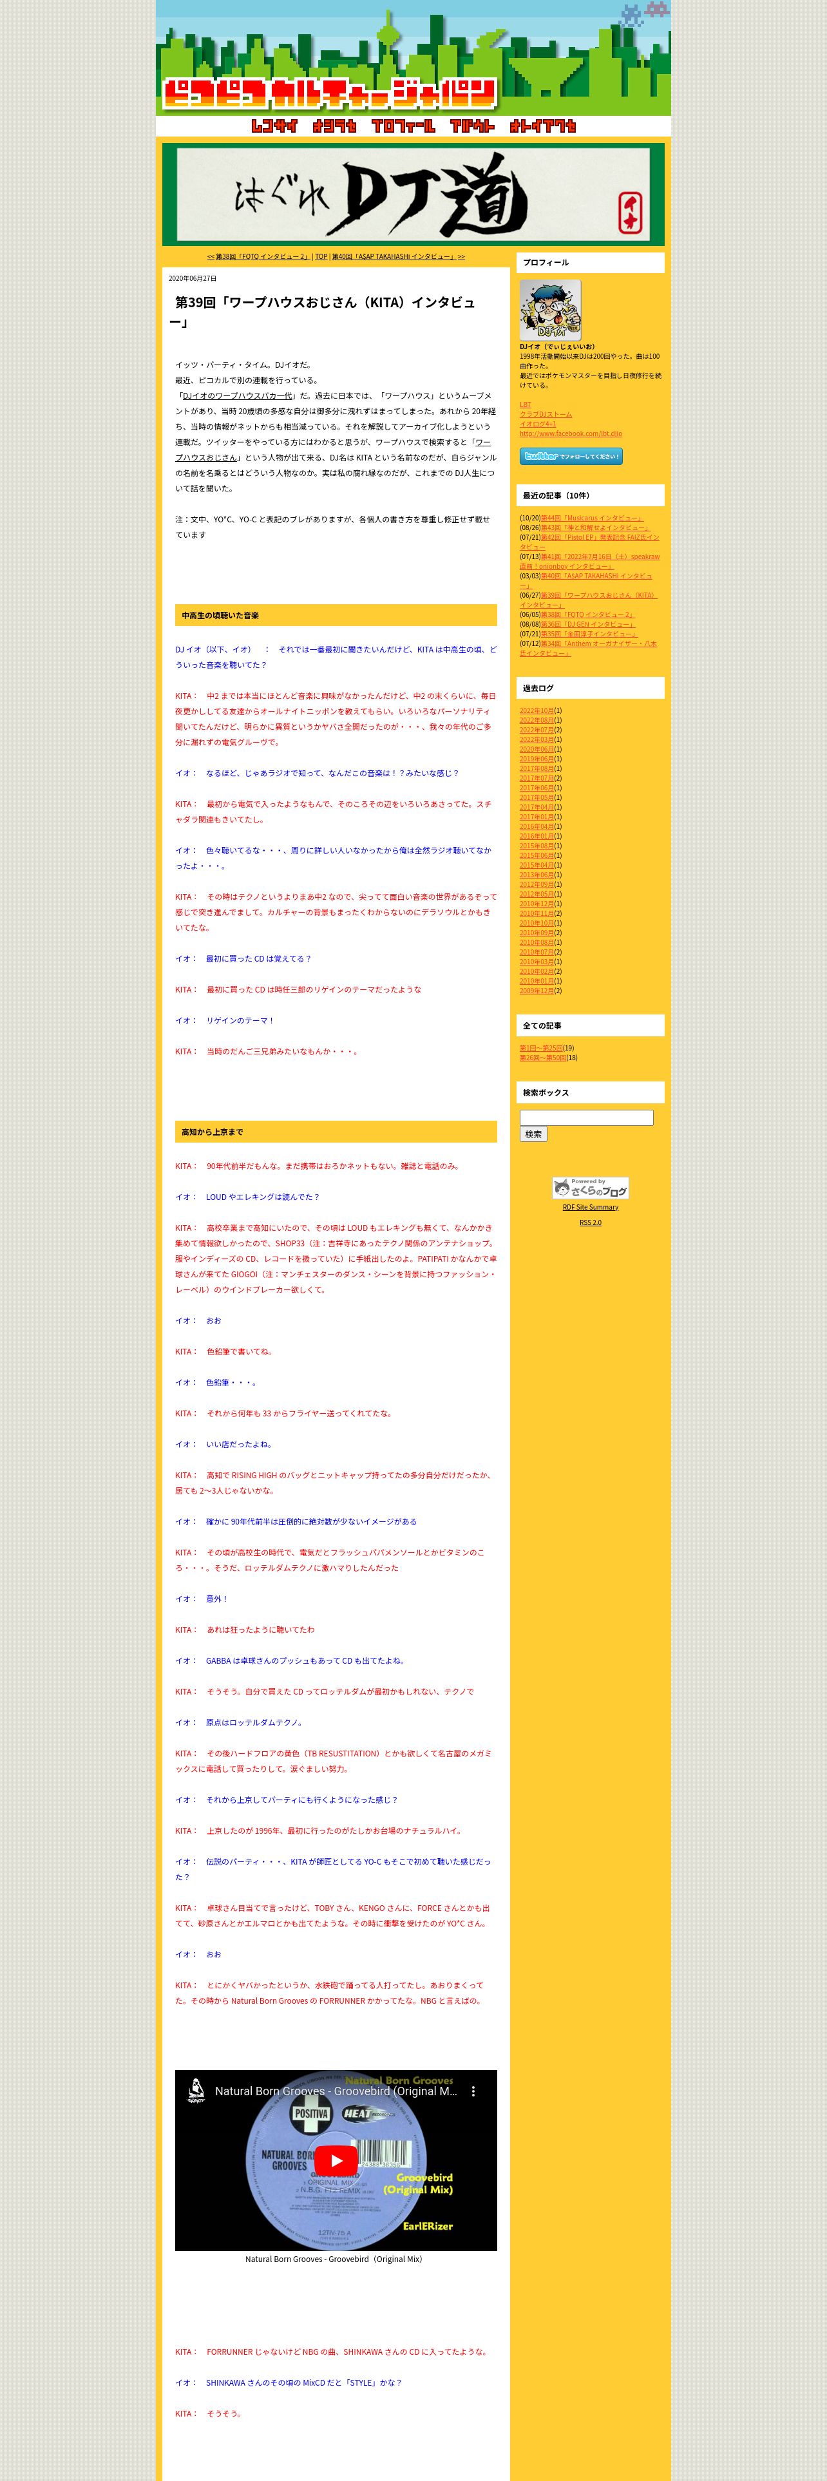Open the 2012年09月 archive
Viewport: 827px width, 2481px height.
(x=537, y=884)
